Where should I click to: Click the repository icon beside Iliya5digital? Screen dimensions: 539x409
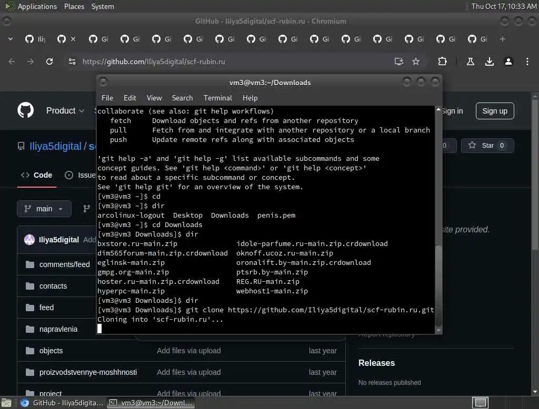coord(21,146)
